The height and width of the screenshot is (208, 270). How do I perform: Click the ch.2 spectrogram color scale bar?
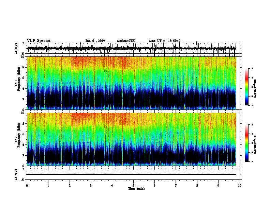[x=247, y=143]
